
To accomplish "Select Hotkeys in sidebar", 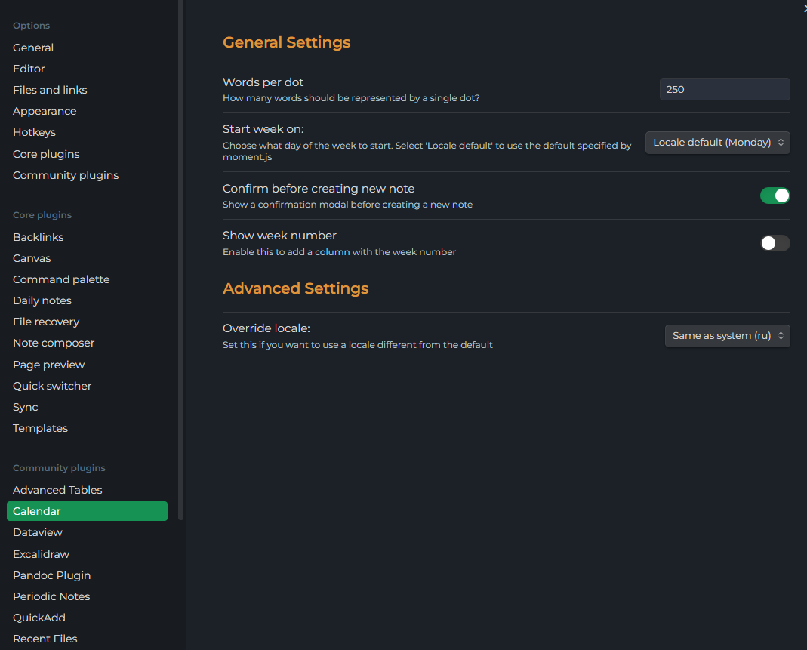I will (34, 132).
